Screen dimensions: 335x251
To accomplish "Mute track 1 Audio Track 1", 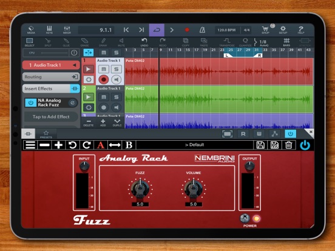I will coord(104,69).
